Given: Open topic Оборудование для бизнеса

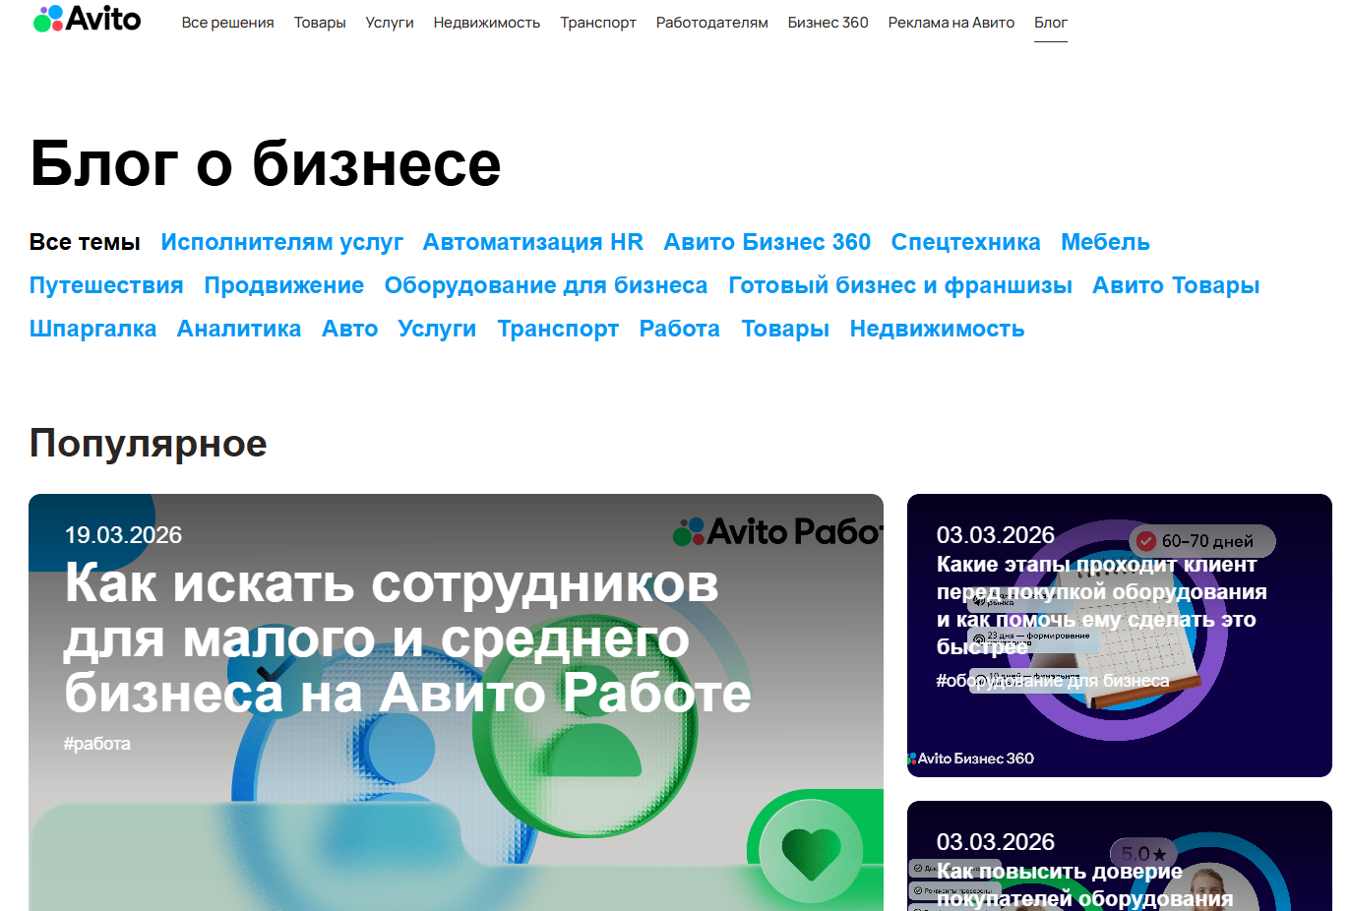Looking at the screenshot, I should [x=546, y=285].
